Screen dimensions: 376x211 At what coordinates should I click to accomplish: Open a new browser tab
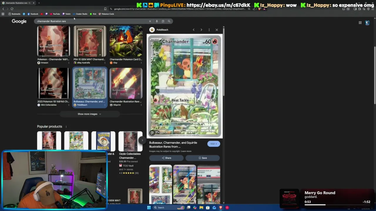39,3
